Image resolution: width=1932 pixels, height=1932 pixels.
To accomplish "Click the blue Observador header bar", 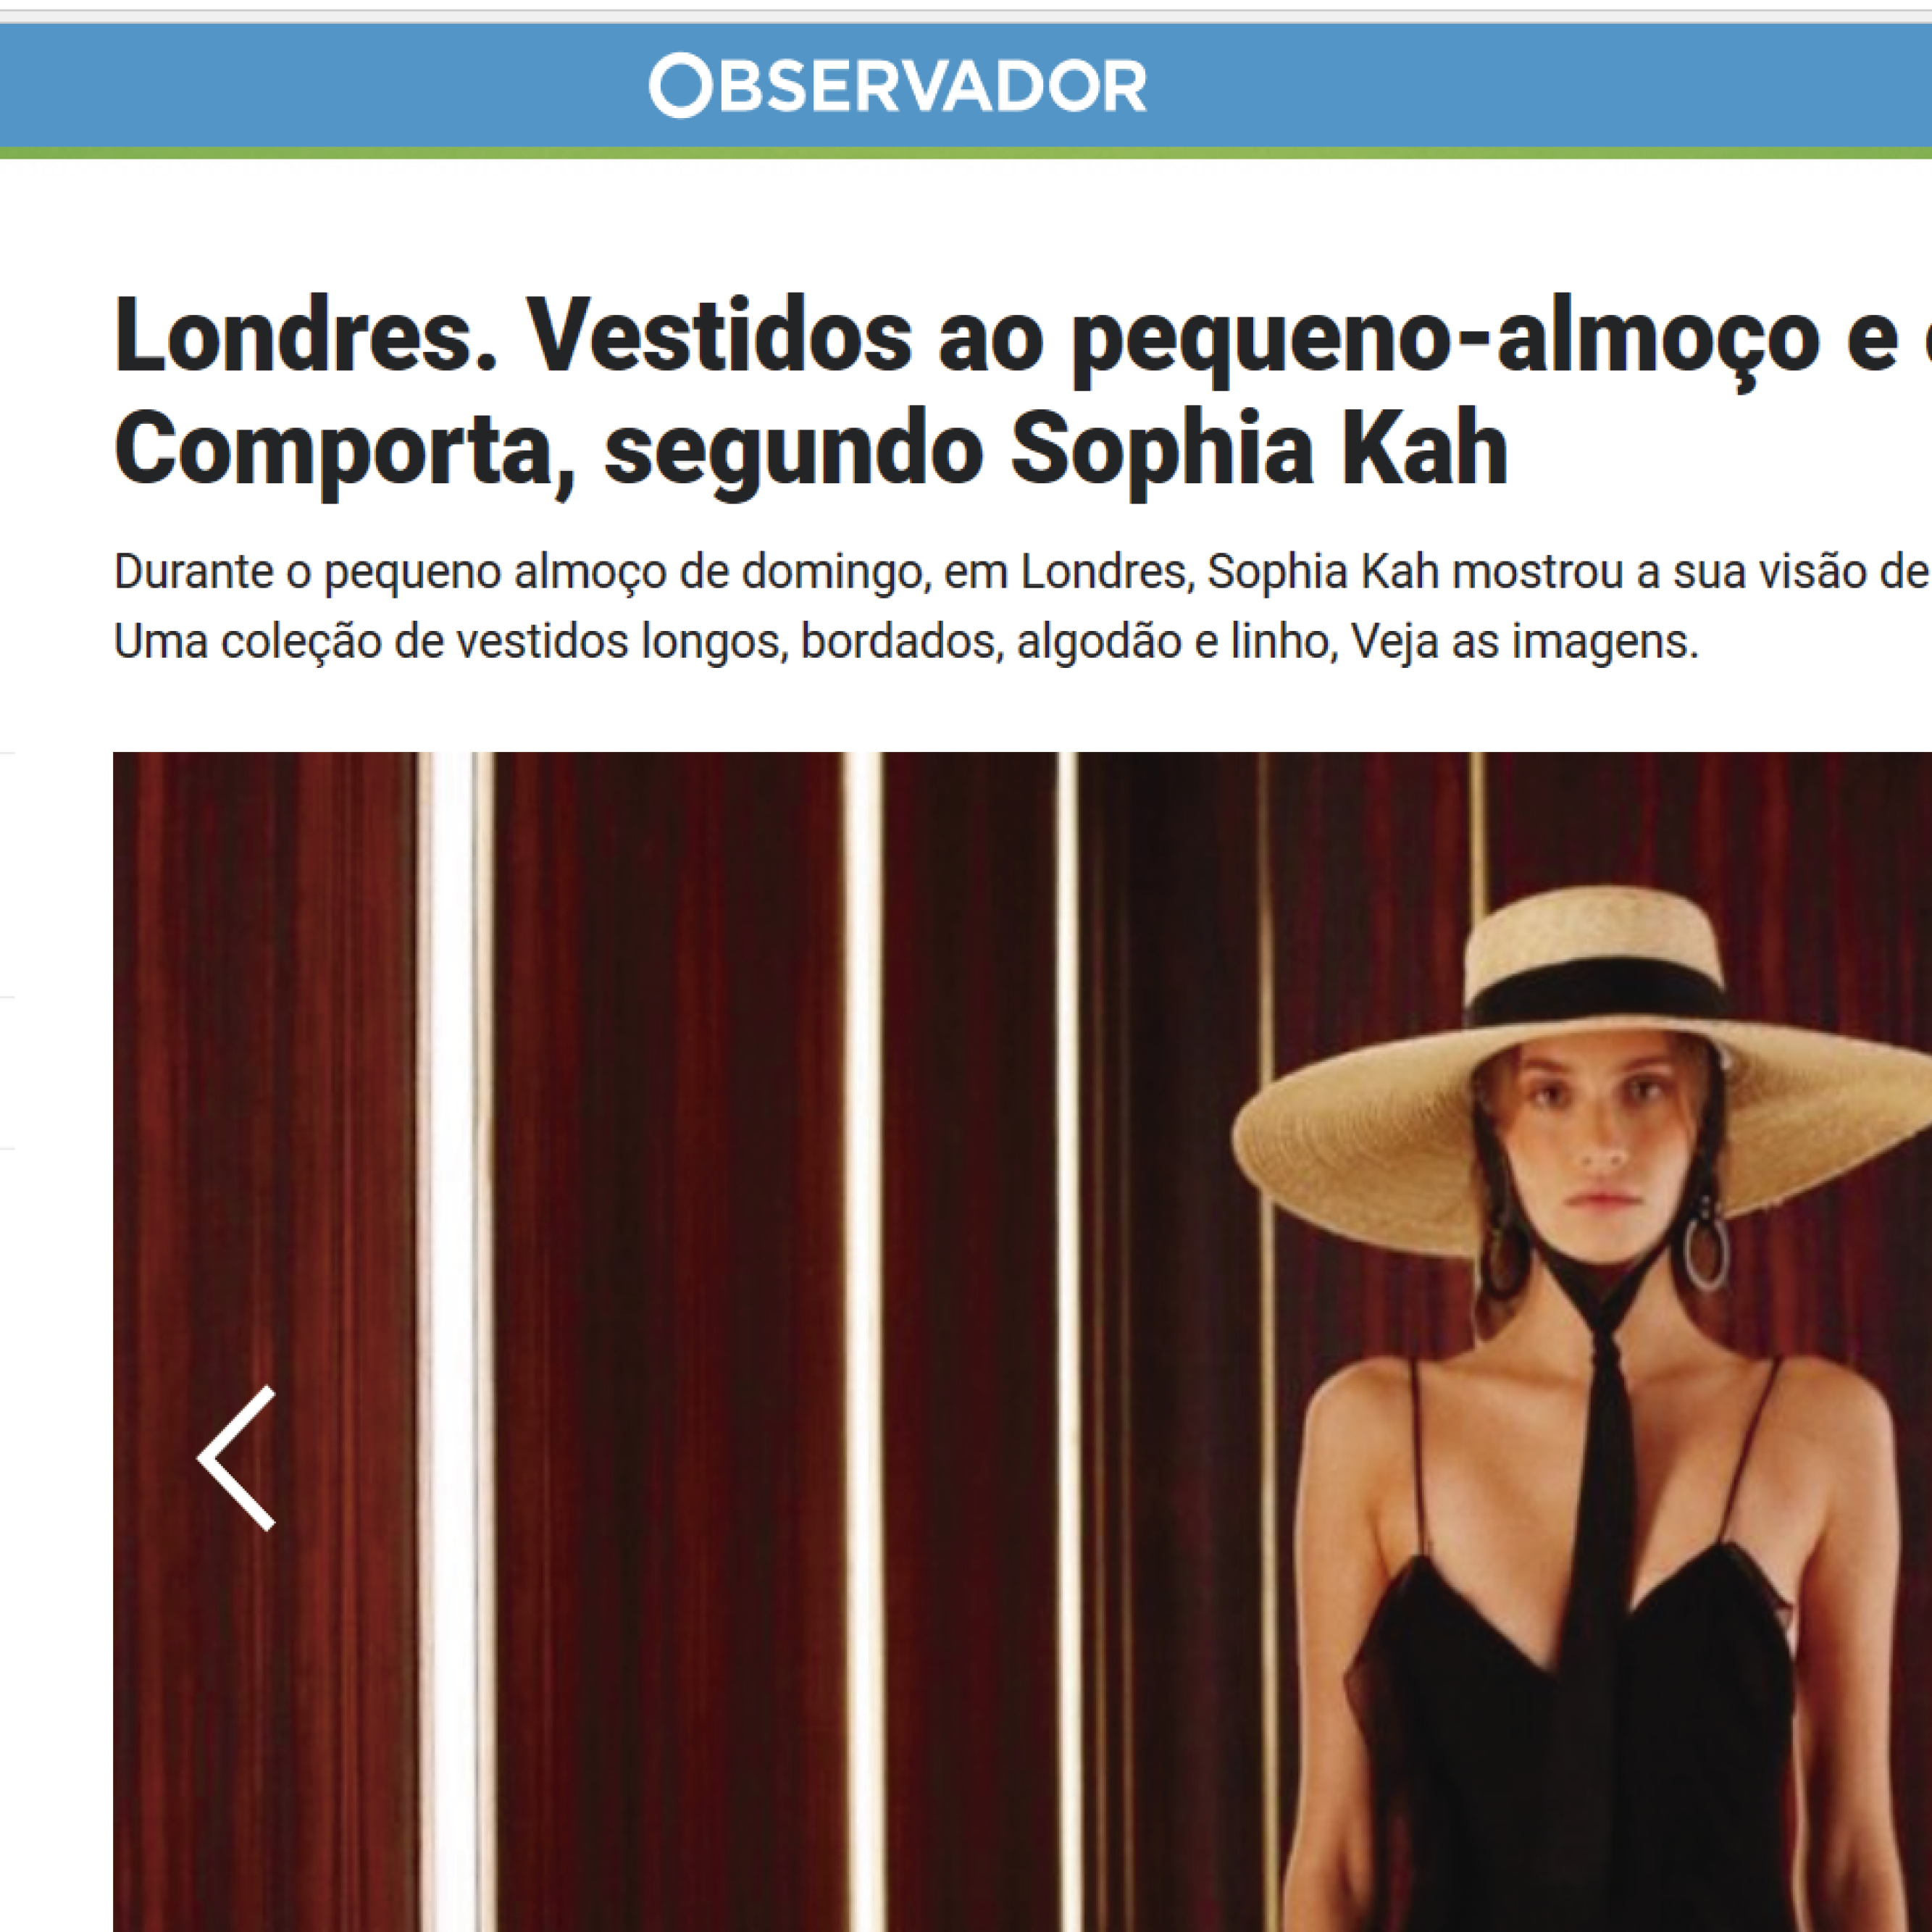I will 966,85.
